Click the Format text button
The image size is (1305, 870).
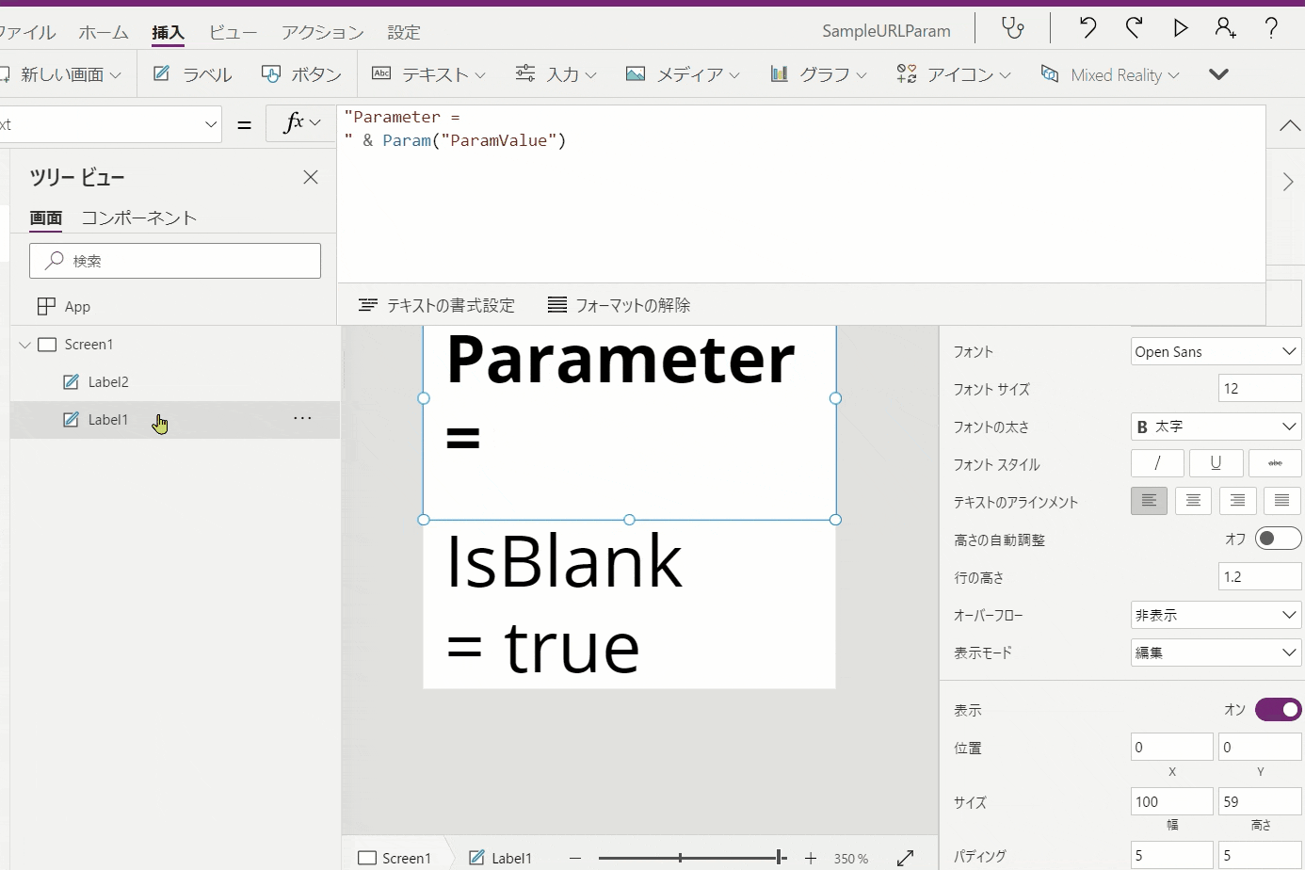coord(437,305)
